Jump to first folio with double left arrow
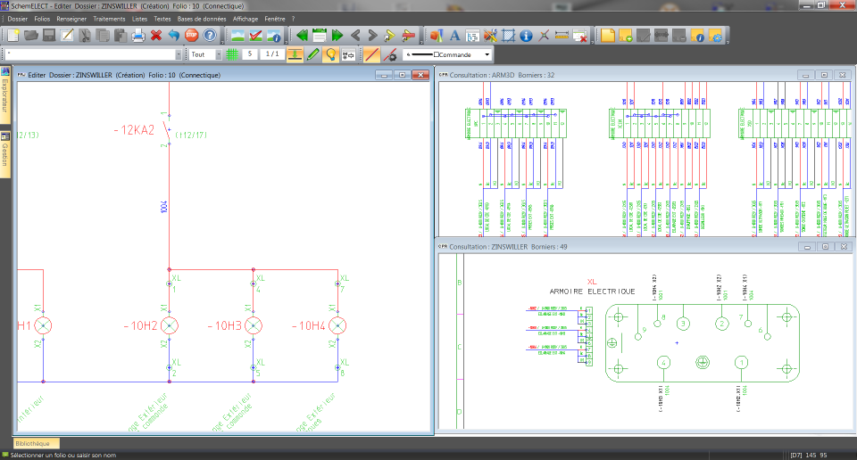This screenshot has width=857, height=460. pos(302,36)
